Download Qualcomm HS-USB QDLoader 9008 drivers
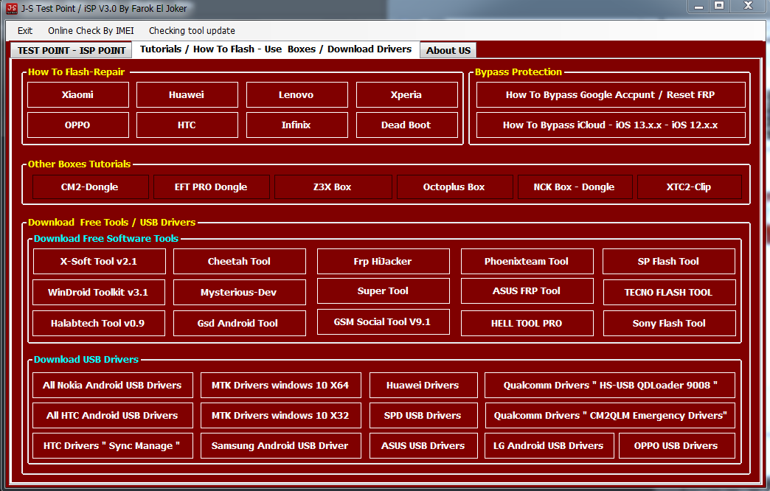 click(610, 385)
